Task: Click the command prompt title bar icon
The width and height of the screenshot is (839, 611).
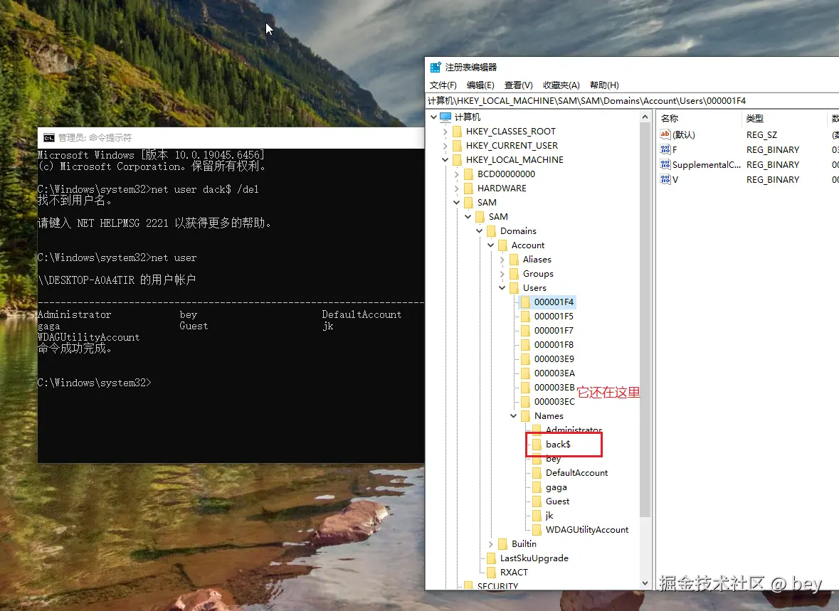Action: click(x=48, y=137)
